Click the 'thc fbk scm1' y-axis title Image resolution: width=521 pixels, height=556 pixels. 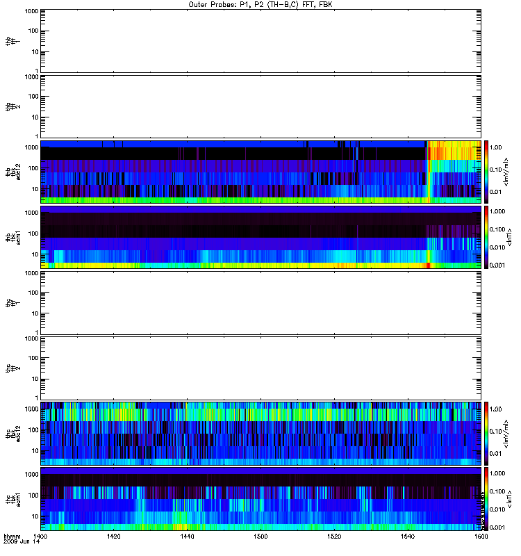[x=13, y=499]
